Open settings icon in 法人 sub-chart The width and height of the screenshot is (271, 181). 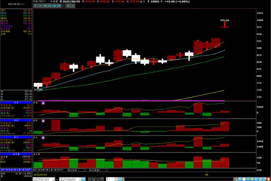pos(43,137)
